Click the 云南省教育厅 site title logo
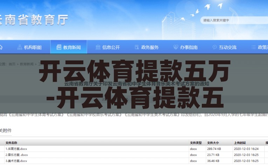 [x=34, y=20]
